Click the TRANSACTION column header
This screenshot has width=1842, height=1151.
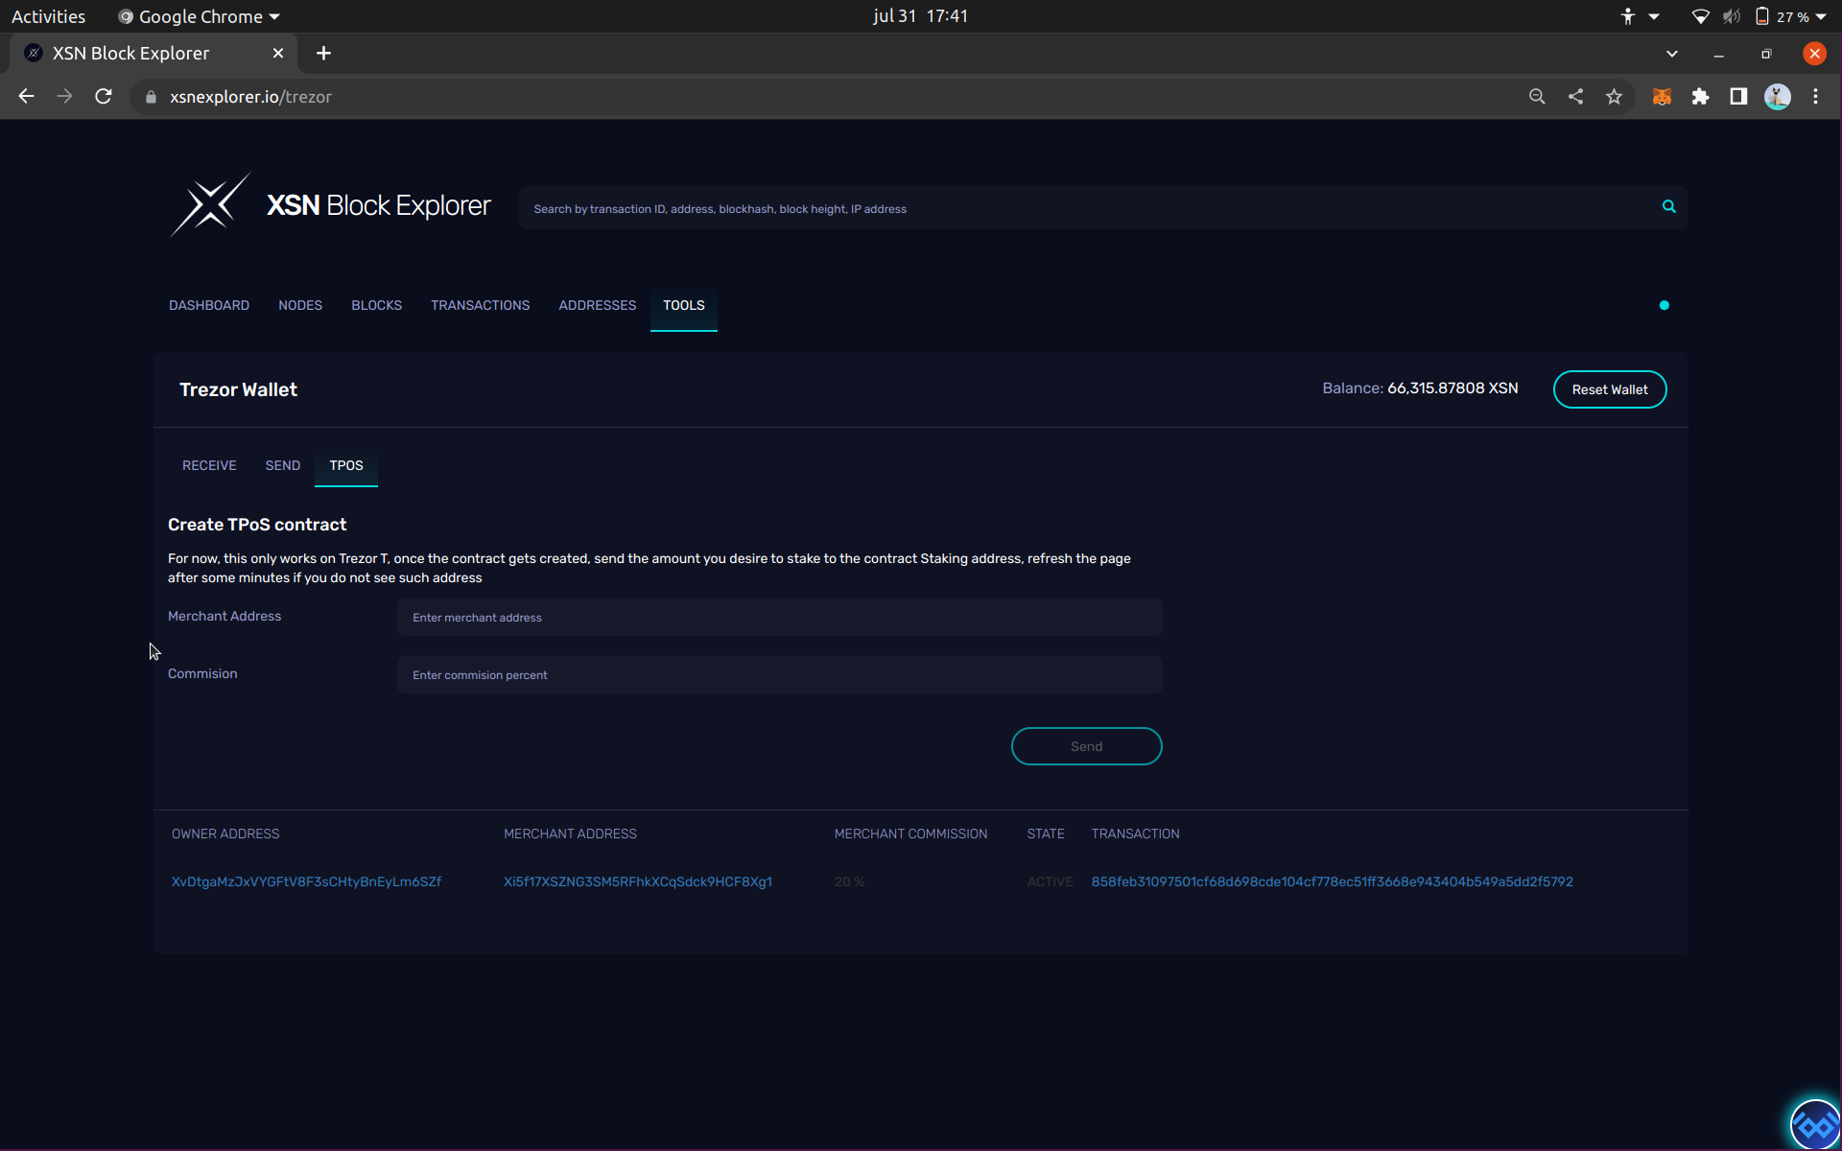1135,834
